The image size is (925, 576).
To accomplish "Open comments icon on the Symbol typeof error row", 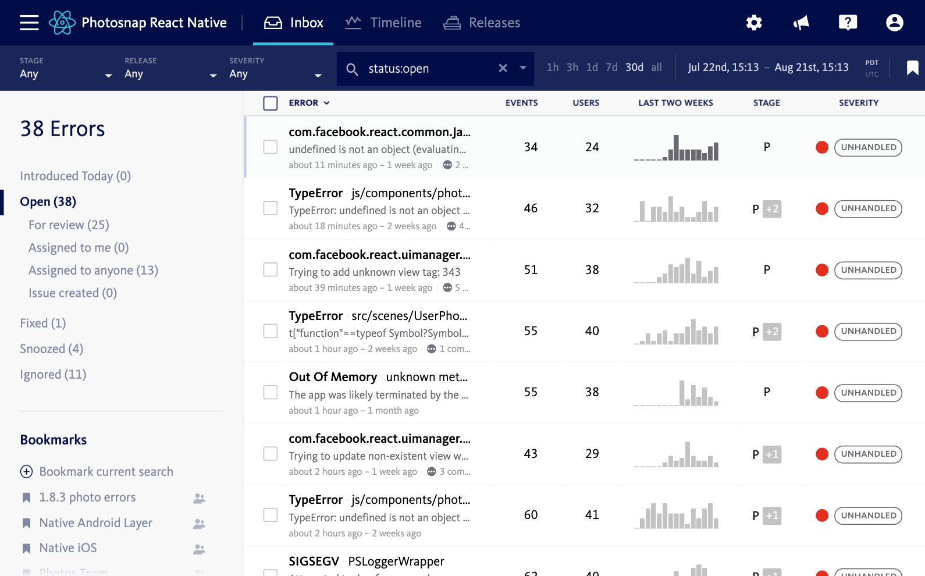I will (431, 349).
